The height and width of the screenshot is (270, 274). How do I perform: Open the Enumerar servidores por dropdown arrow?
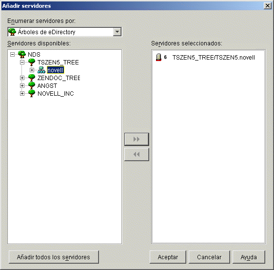pos(117,32)
